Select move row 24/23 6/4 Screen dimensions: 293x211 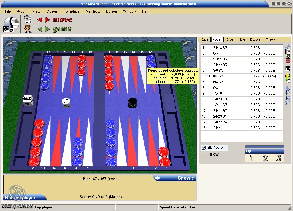pyautogui.click(x=242, y=116)
